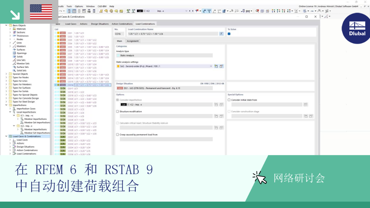370x208 pixels.
Task: Open the CAD-BIM menu
Action: pos(102,6)
